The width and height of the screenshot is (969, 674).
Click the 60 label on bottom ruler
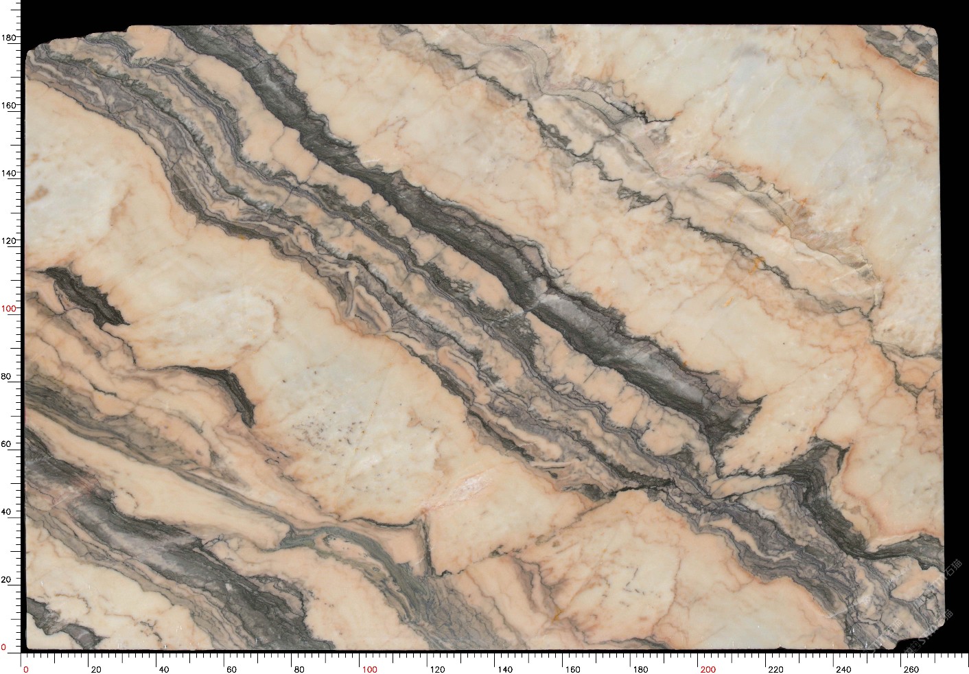coord(231,669)
